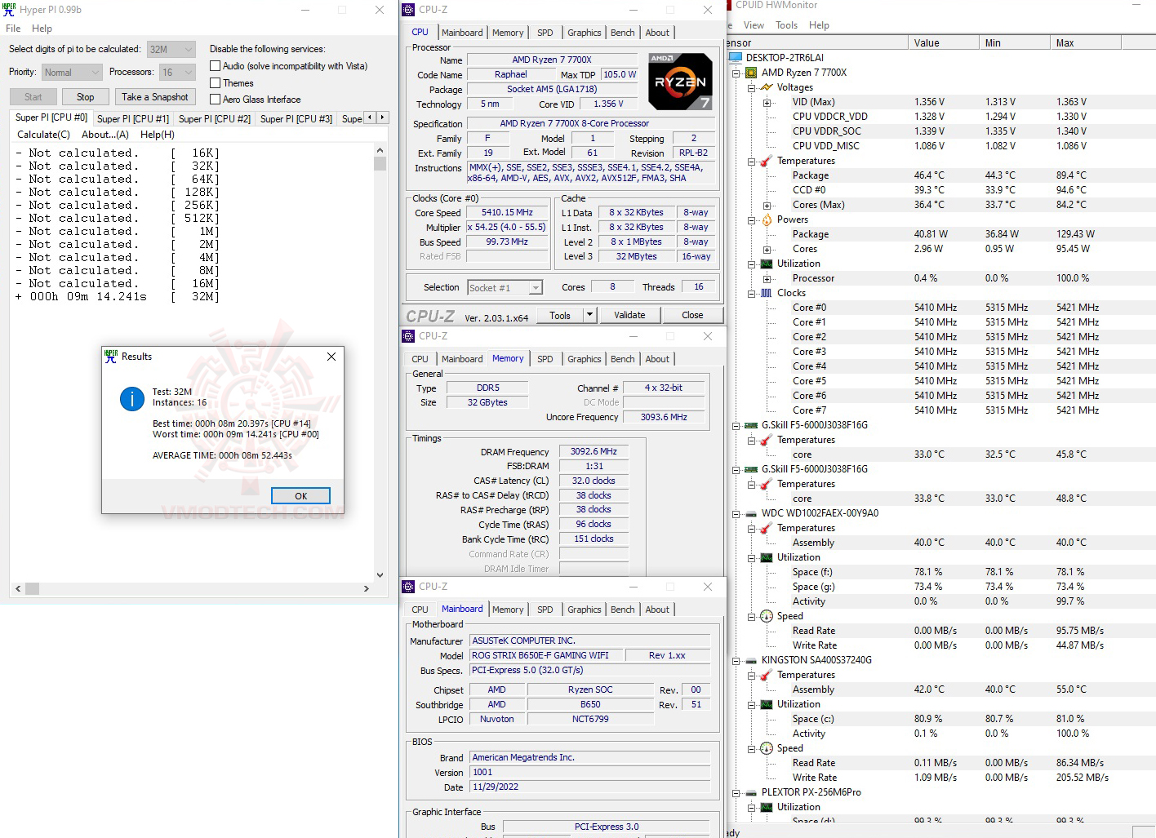Screen dimensions: 1156x838
Task: Collapse the Clocks node in HWMonitor
Action: coord(751,293)
